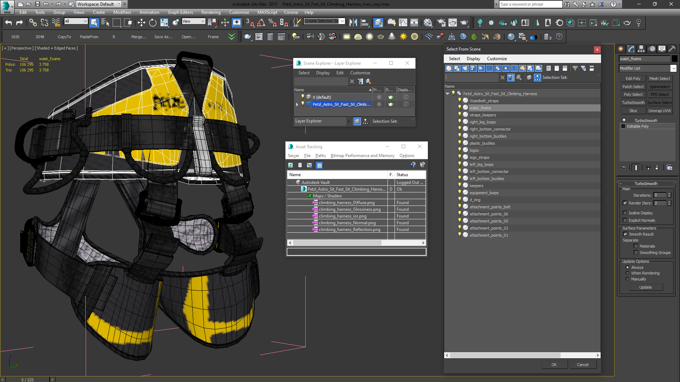Choose the Select and Move tool
This screenshot has height=382, width=680.
tap(141, 23)
